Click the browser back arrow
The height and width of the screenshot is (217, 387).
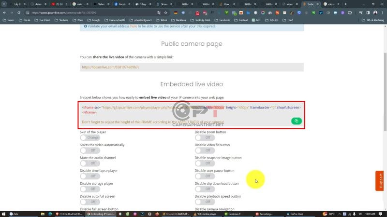[x=5, y=12]
